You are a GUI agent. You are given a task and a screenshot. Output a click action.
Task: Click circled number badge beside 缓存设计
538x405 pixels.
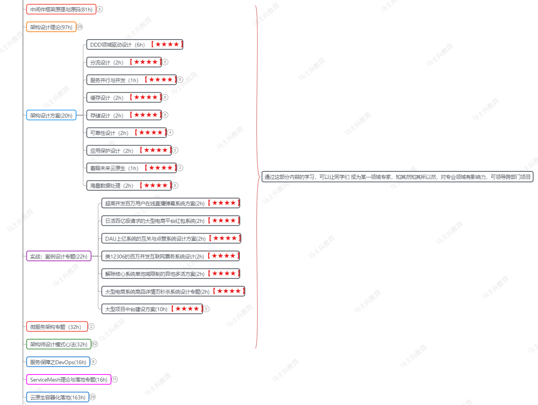[165, 97]
